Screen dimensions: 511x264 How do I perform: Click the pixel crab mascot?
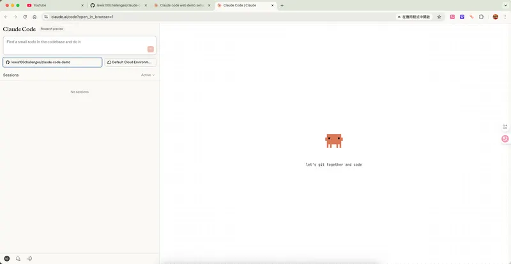[333, 141]
